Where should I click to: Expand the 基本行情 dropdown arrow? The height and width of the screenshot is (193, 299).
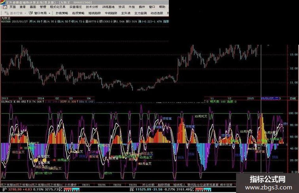(25, 13)
